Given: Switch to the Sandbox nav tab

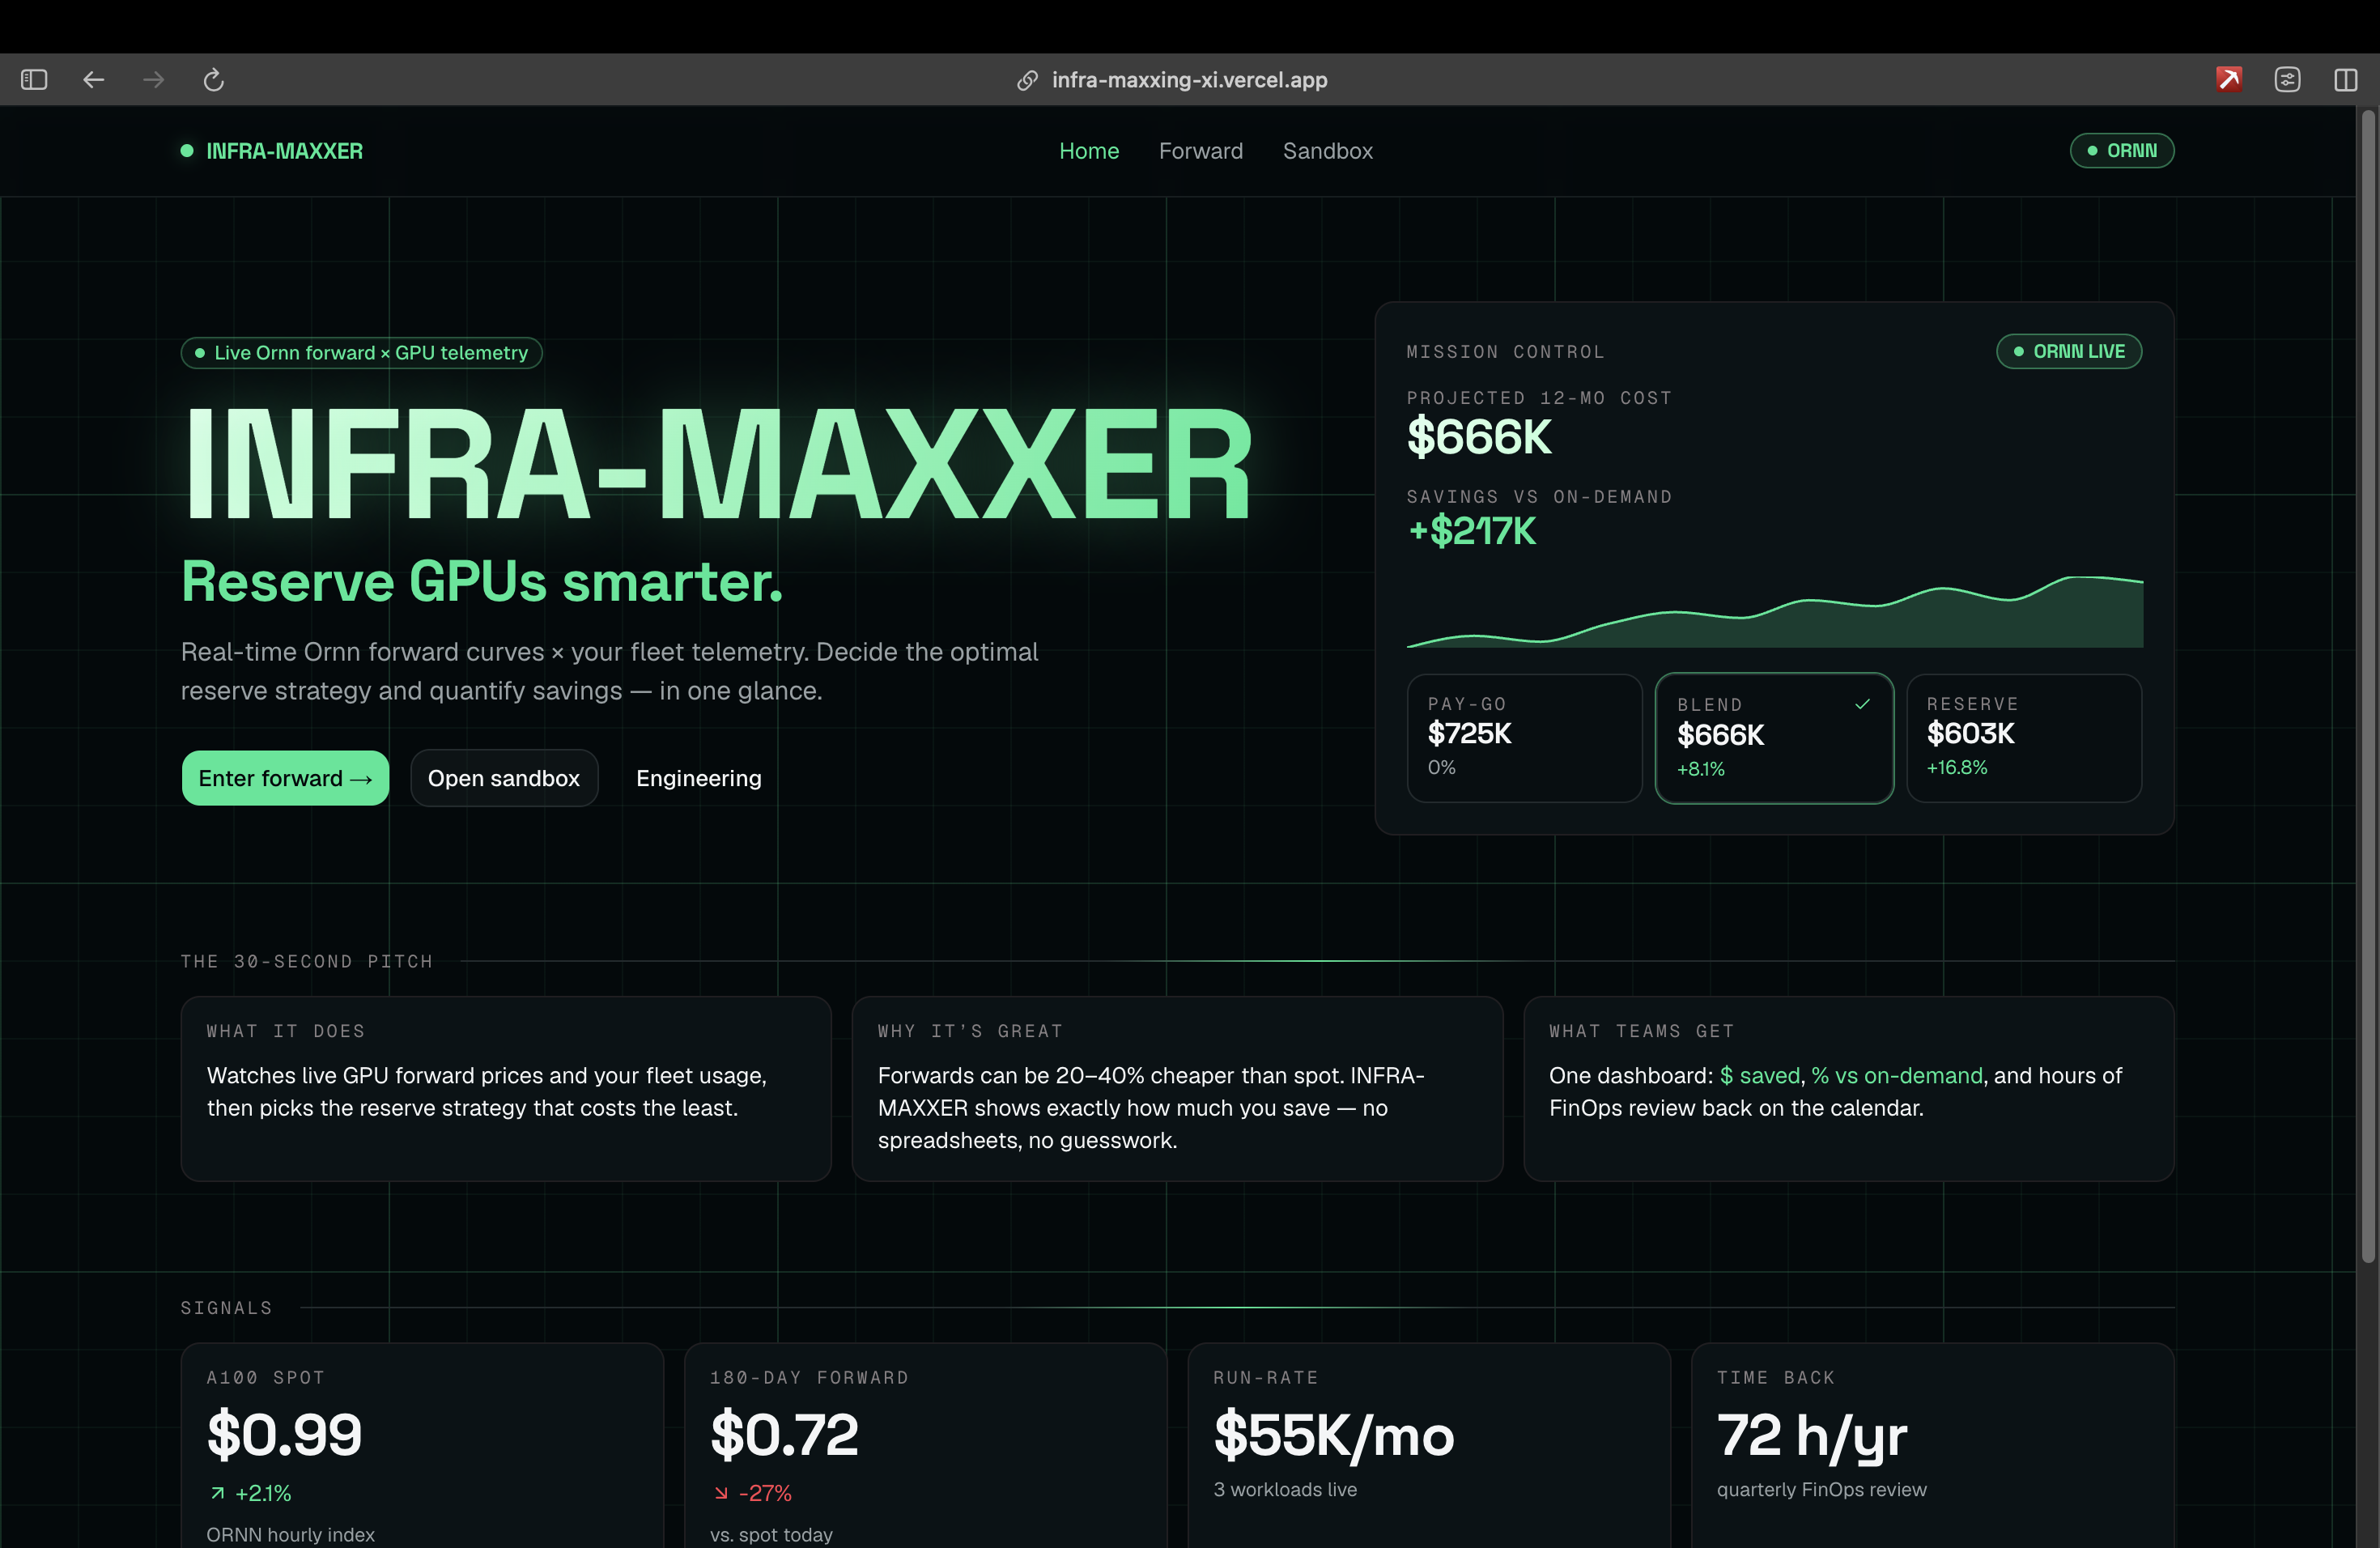Looking at the screenshot, I should coord(1328,151).
